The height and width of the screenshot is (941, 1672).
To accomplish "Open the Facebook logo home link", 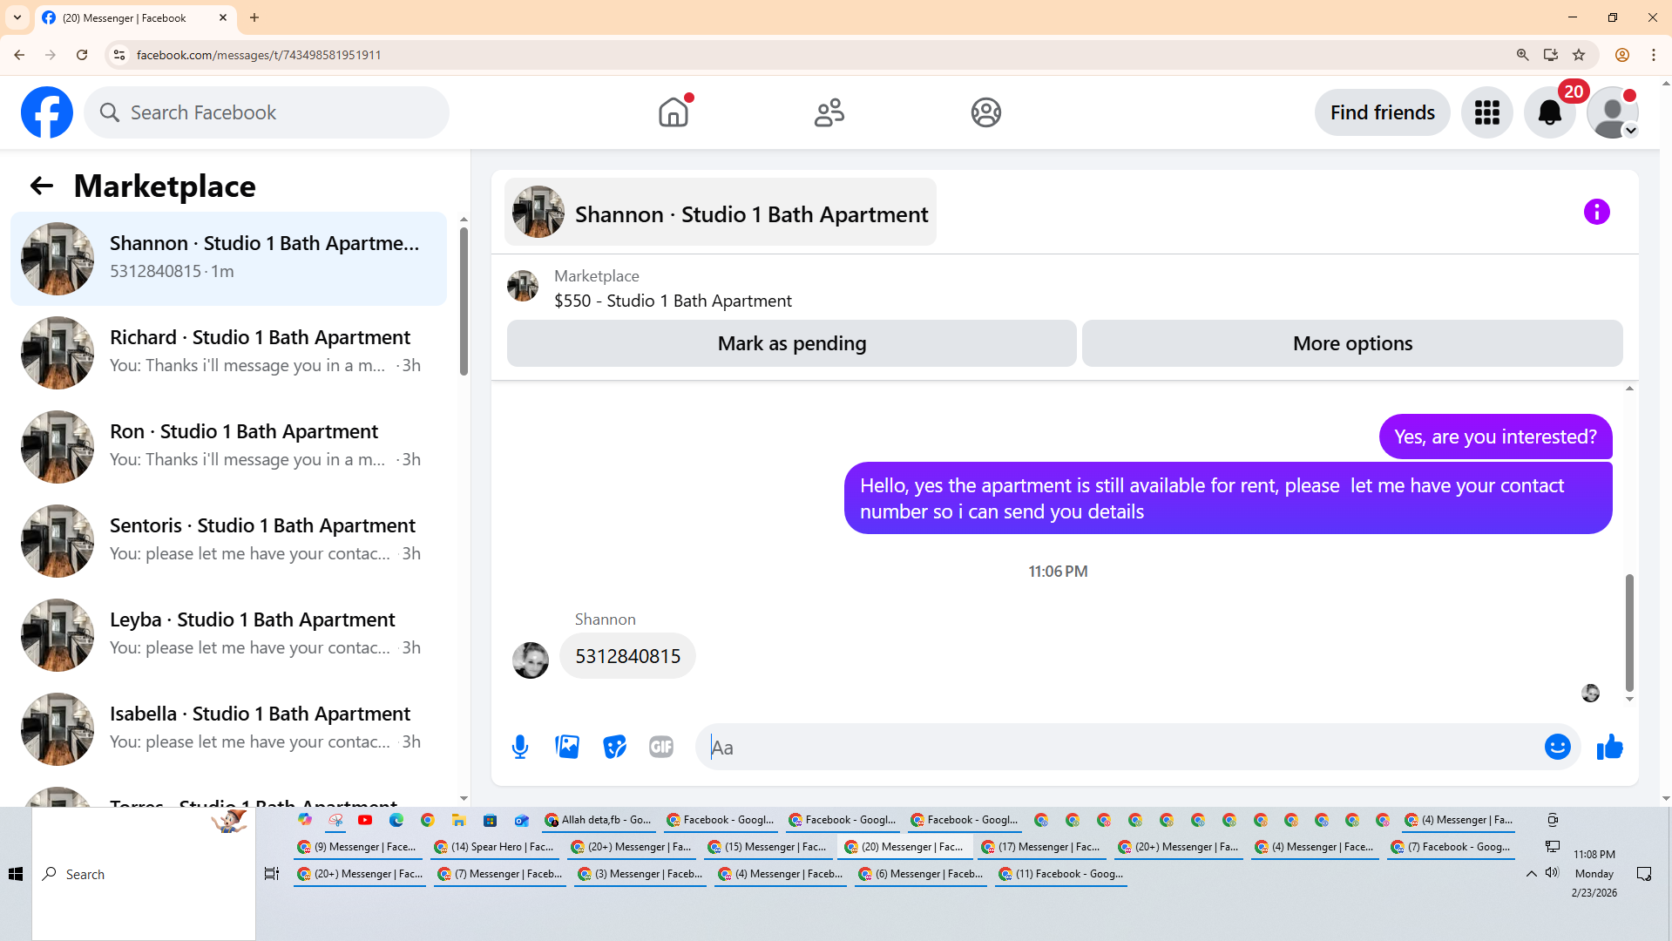I will coord(47,112).
